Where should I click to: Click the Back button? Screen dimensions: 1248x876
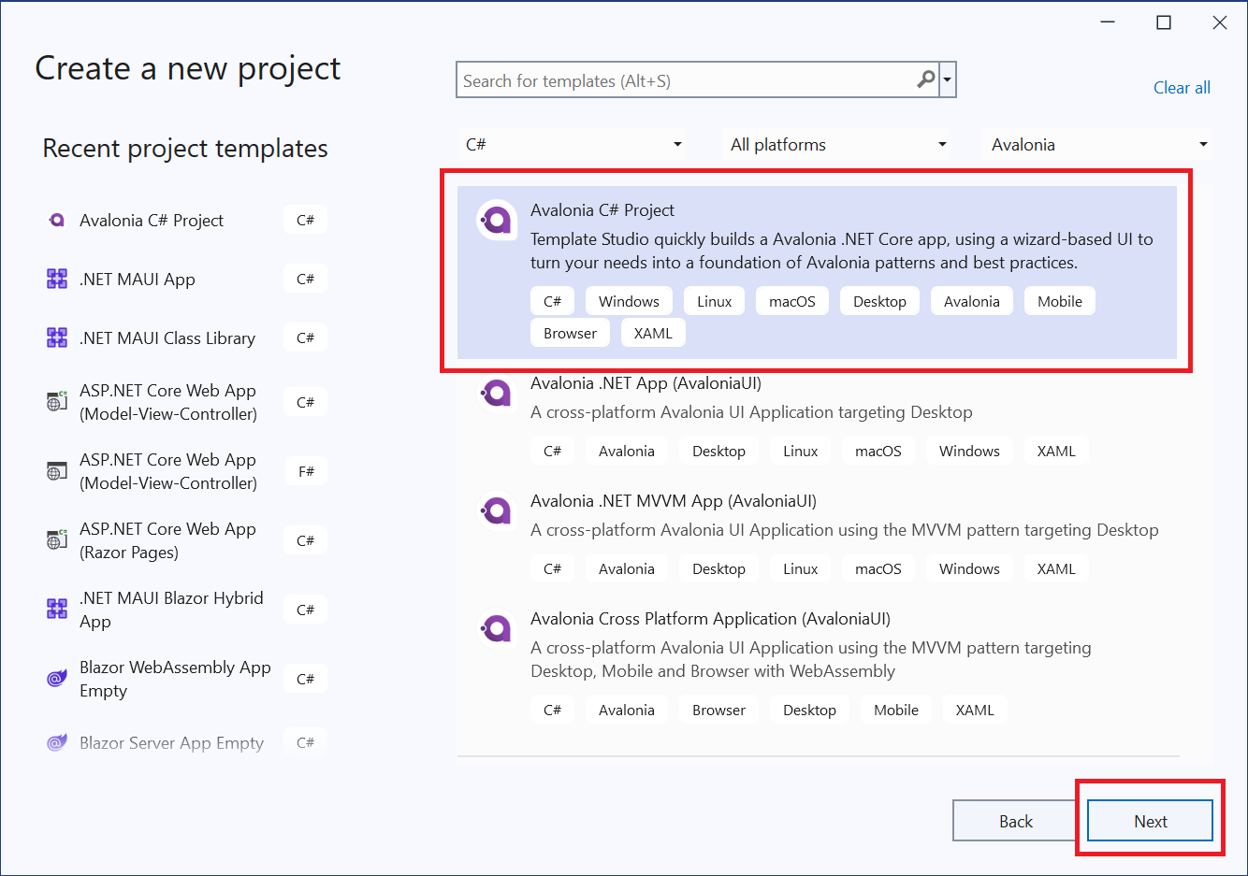pos(1016,821)
